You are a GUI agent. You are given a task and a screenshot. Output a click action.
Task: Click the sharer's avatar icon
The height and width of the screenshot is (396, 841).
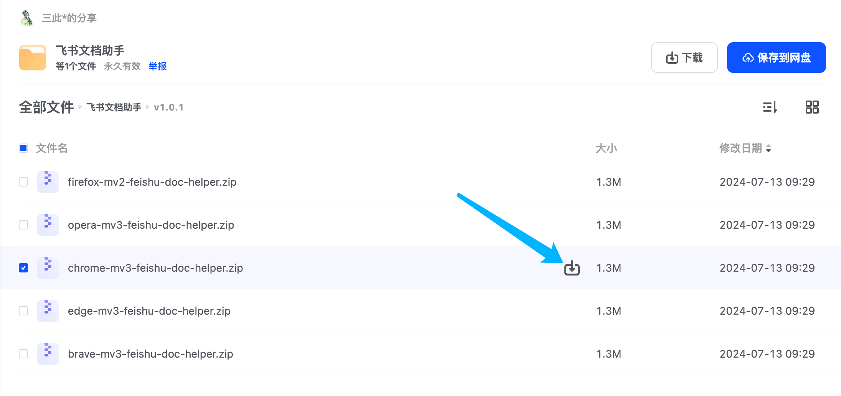coord(26,18)
